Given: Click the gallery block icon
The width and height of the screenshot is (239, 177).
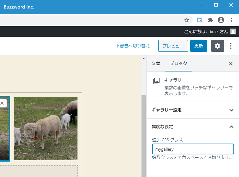Looking at the screenshot, I should pos(156,81).
